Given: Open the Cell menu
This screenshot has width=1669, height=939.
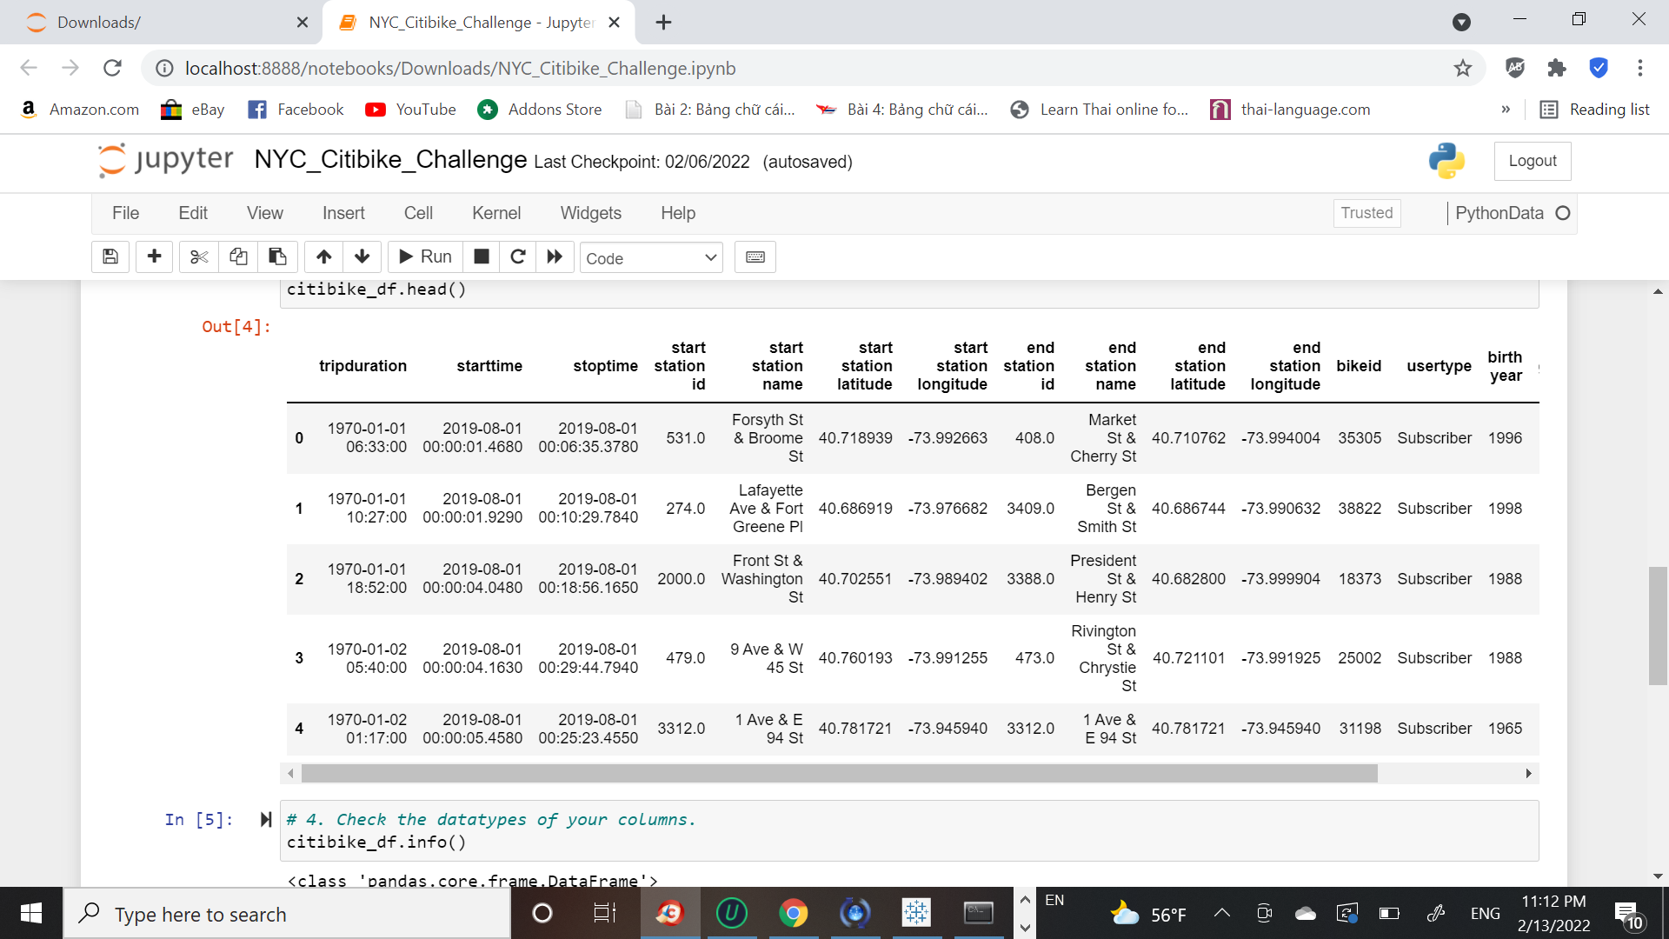Looking at the screenshot, I should click(x=418, y=213).
